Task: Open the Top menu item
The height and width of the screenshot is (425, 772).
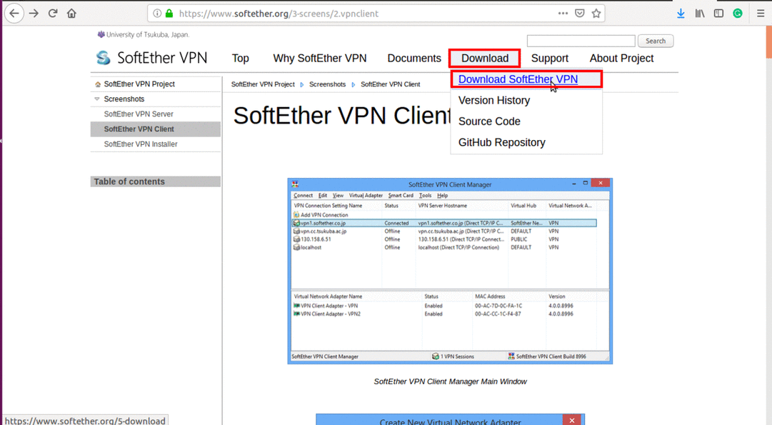Action: (x=240, y=58)
